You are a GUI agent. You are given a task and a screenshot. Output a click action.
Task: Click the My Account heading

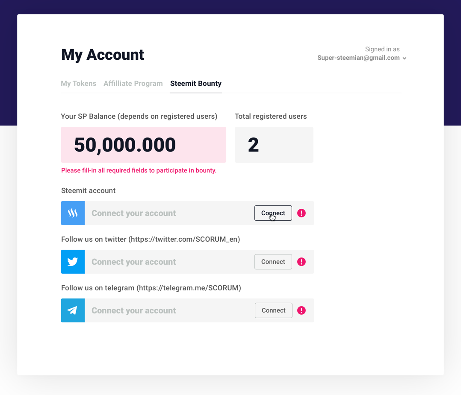point(103,55)
